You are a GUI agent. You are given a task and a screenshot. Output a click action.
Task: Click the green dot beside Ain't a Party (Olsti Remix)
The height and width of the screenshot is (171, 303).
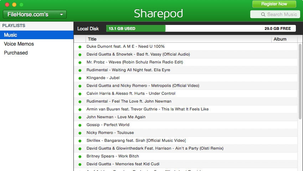point(80,149)
